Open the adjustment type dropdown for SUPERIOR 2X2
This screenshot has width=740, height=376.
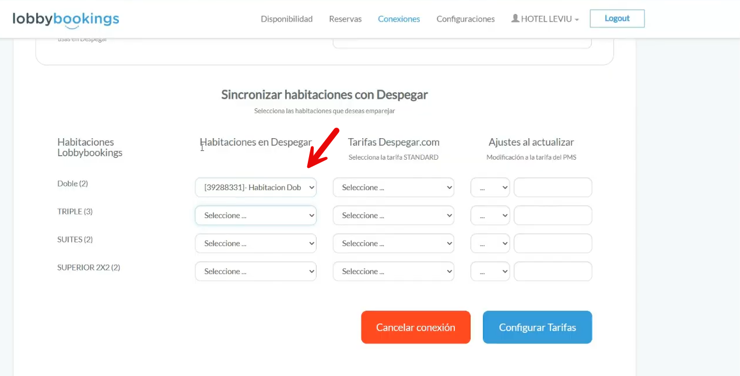coord(490,272)
